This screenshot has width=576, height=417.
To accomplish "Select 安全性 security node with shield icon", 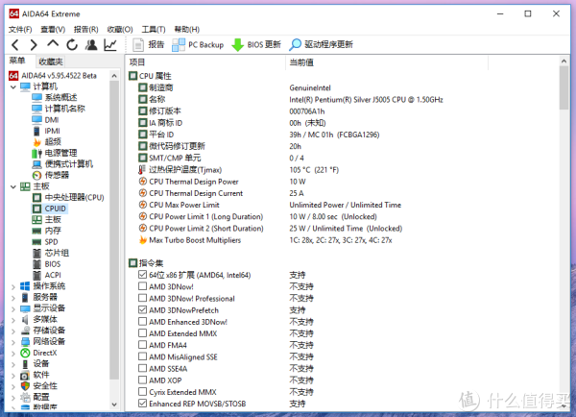I will (x=38, y=386).
